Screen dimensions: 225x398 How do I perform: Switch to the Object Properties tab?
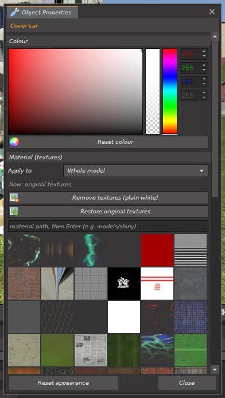42,13
